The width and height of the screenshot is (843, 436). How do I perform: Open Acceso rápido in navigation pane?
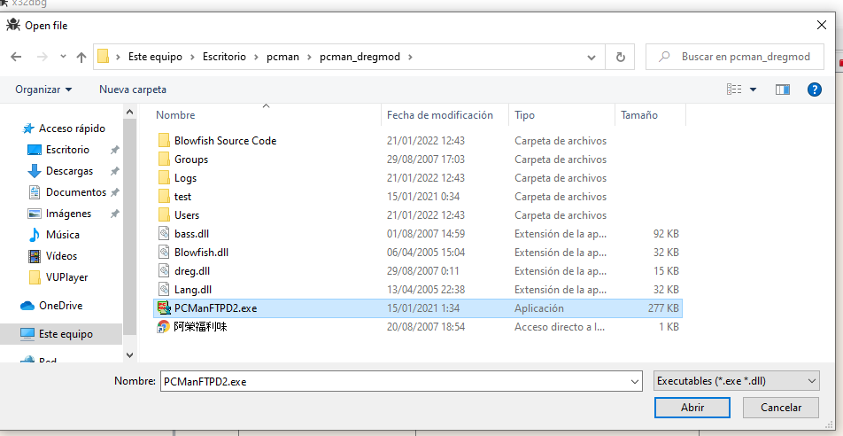[72, 128]
